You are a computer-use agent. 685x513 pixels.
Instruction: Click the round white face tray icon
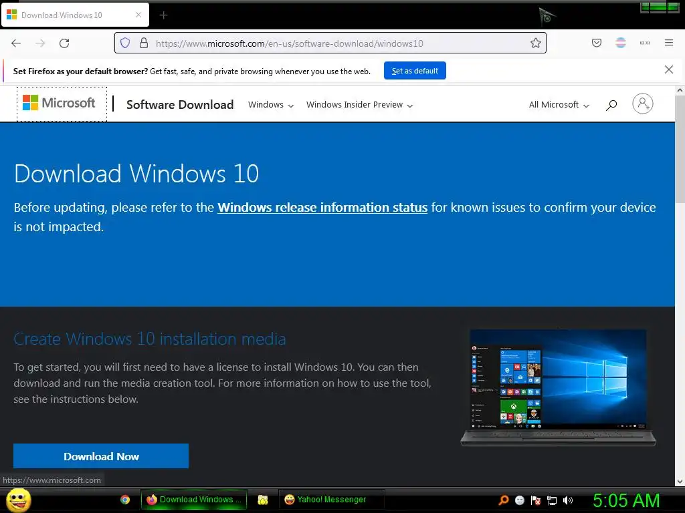pos(519,500)
